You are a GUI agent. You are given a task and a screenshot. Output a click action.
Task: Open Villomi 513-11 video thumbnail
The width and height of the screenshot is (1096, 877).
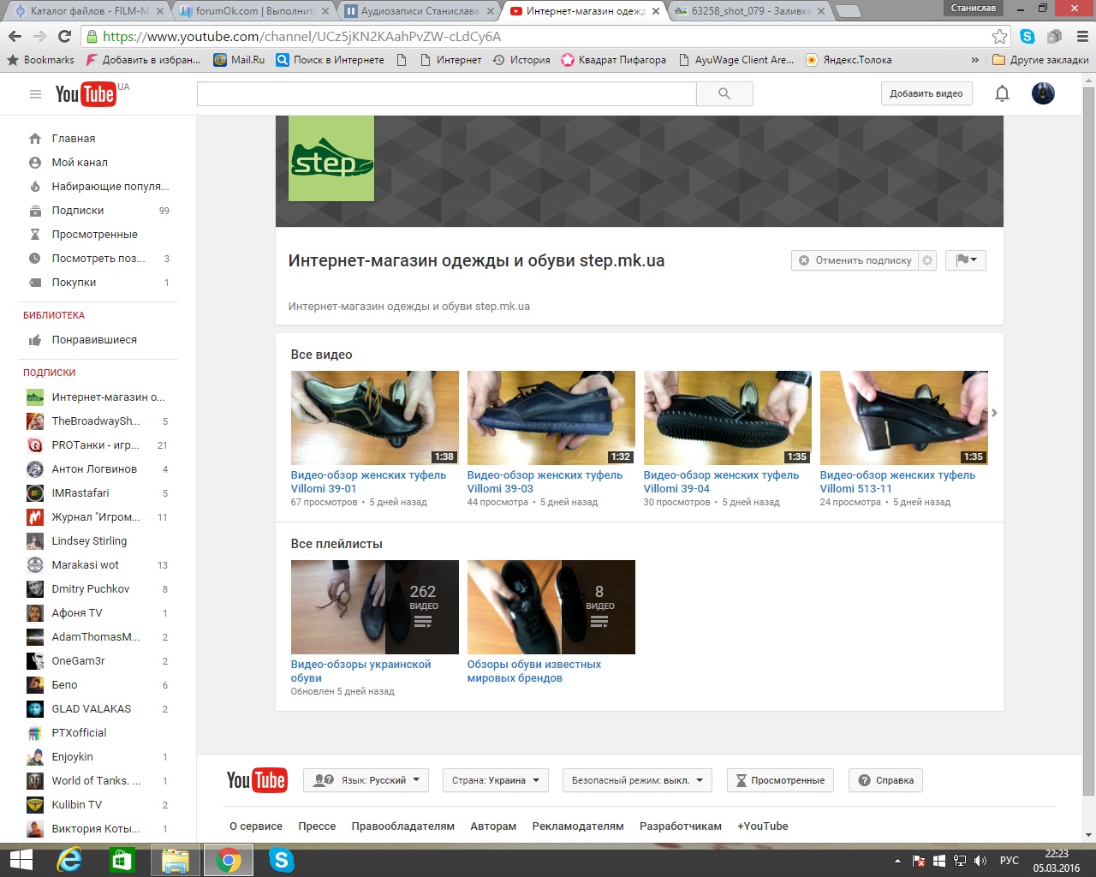pyautogui.click(x=904, y=418)
